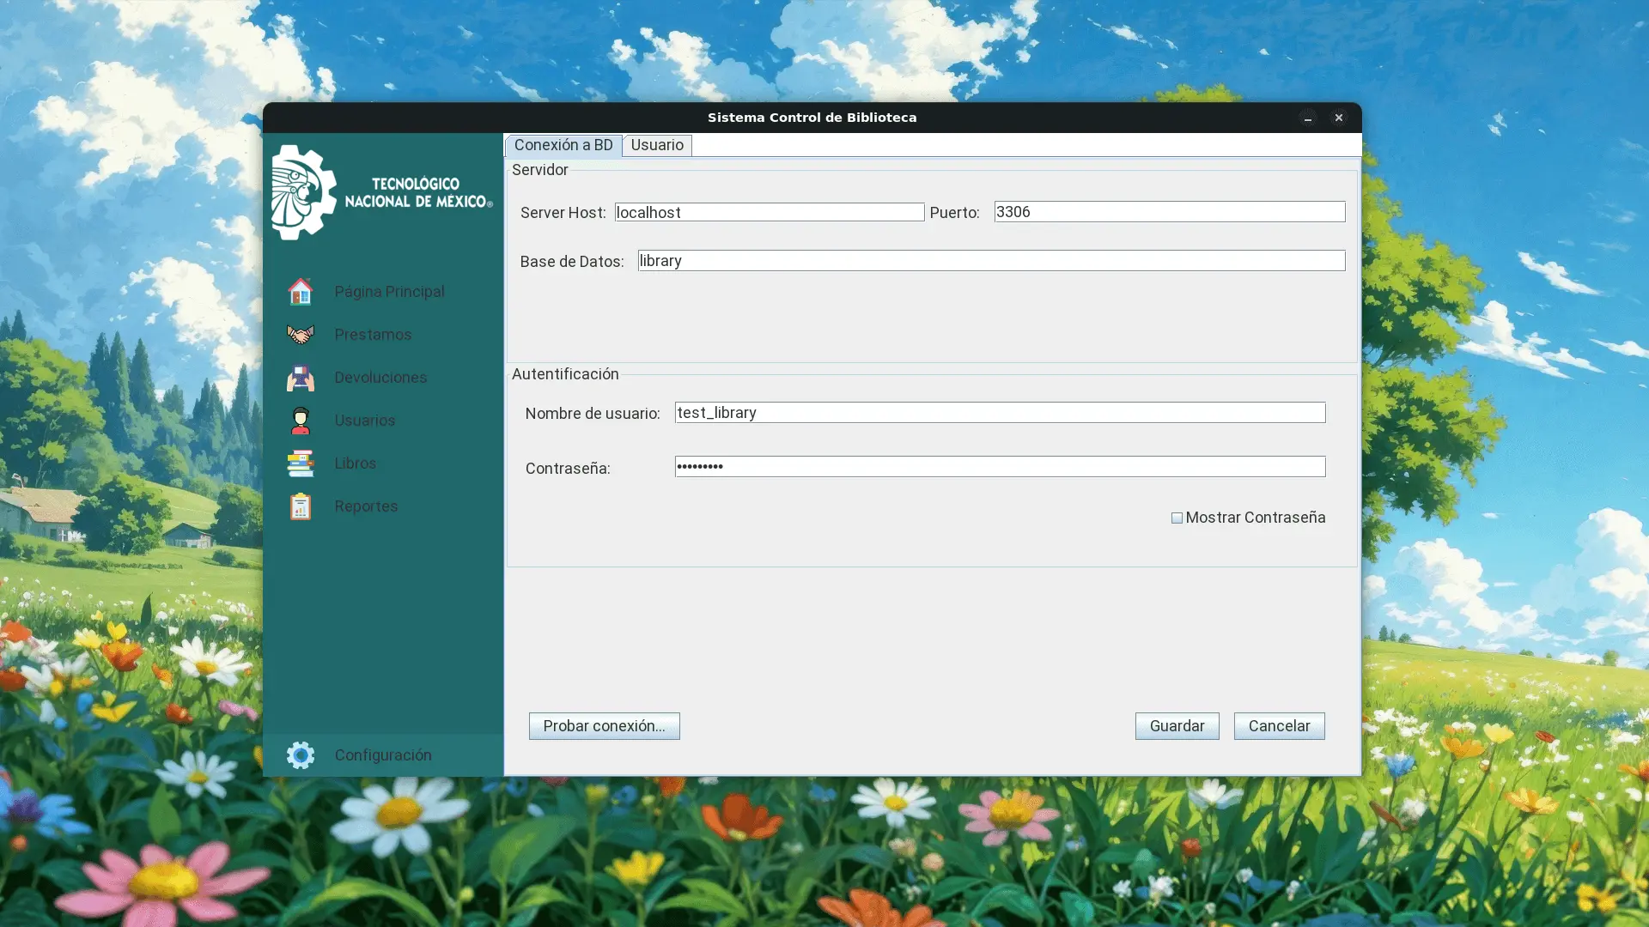The width and height of the screenshot is (1649, 927).
Task: Focus the Puerto field containing 3306
Action: coord(1170,211)
